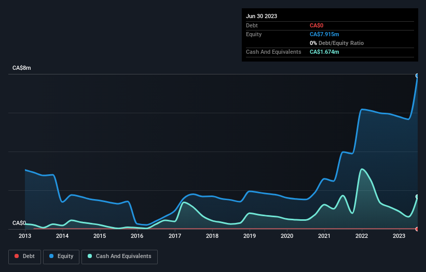Click the 2014 x-axis label

coord(62,236)
